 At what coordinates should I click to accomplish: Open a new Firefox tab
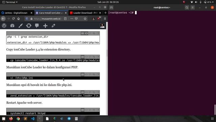pyautogui.click(x=105, y=13)
